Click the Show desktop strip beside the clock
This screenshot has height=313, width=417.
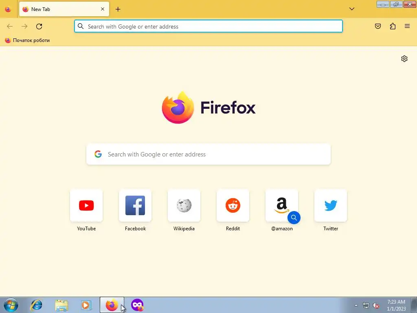[x=414, y=305]
